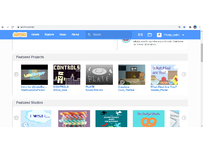Open the PLATE project title link
Viewport: 203px width, 152px height.
point(90,87)
